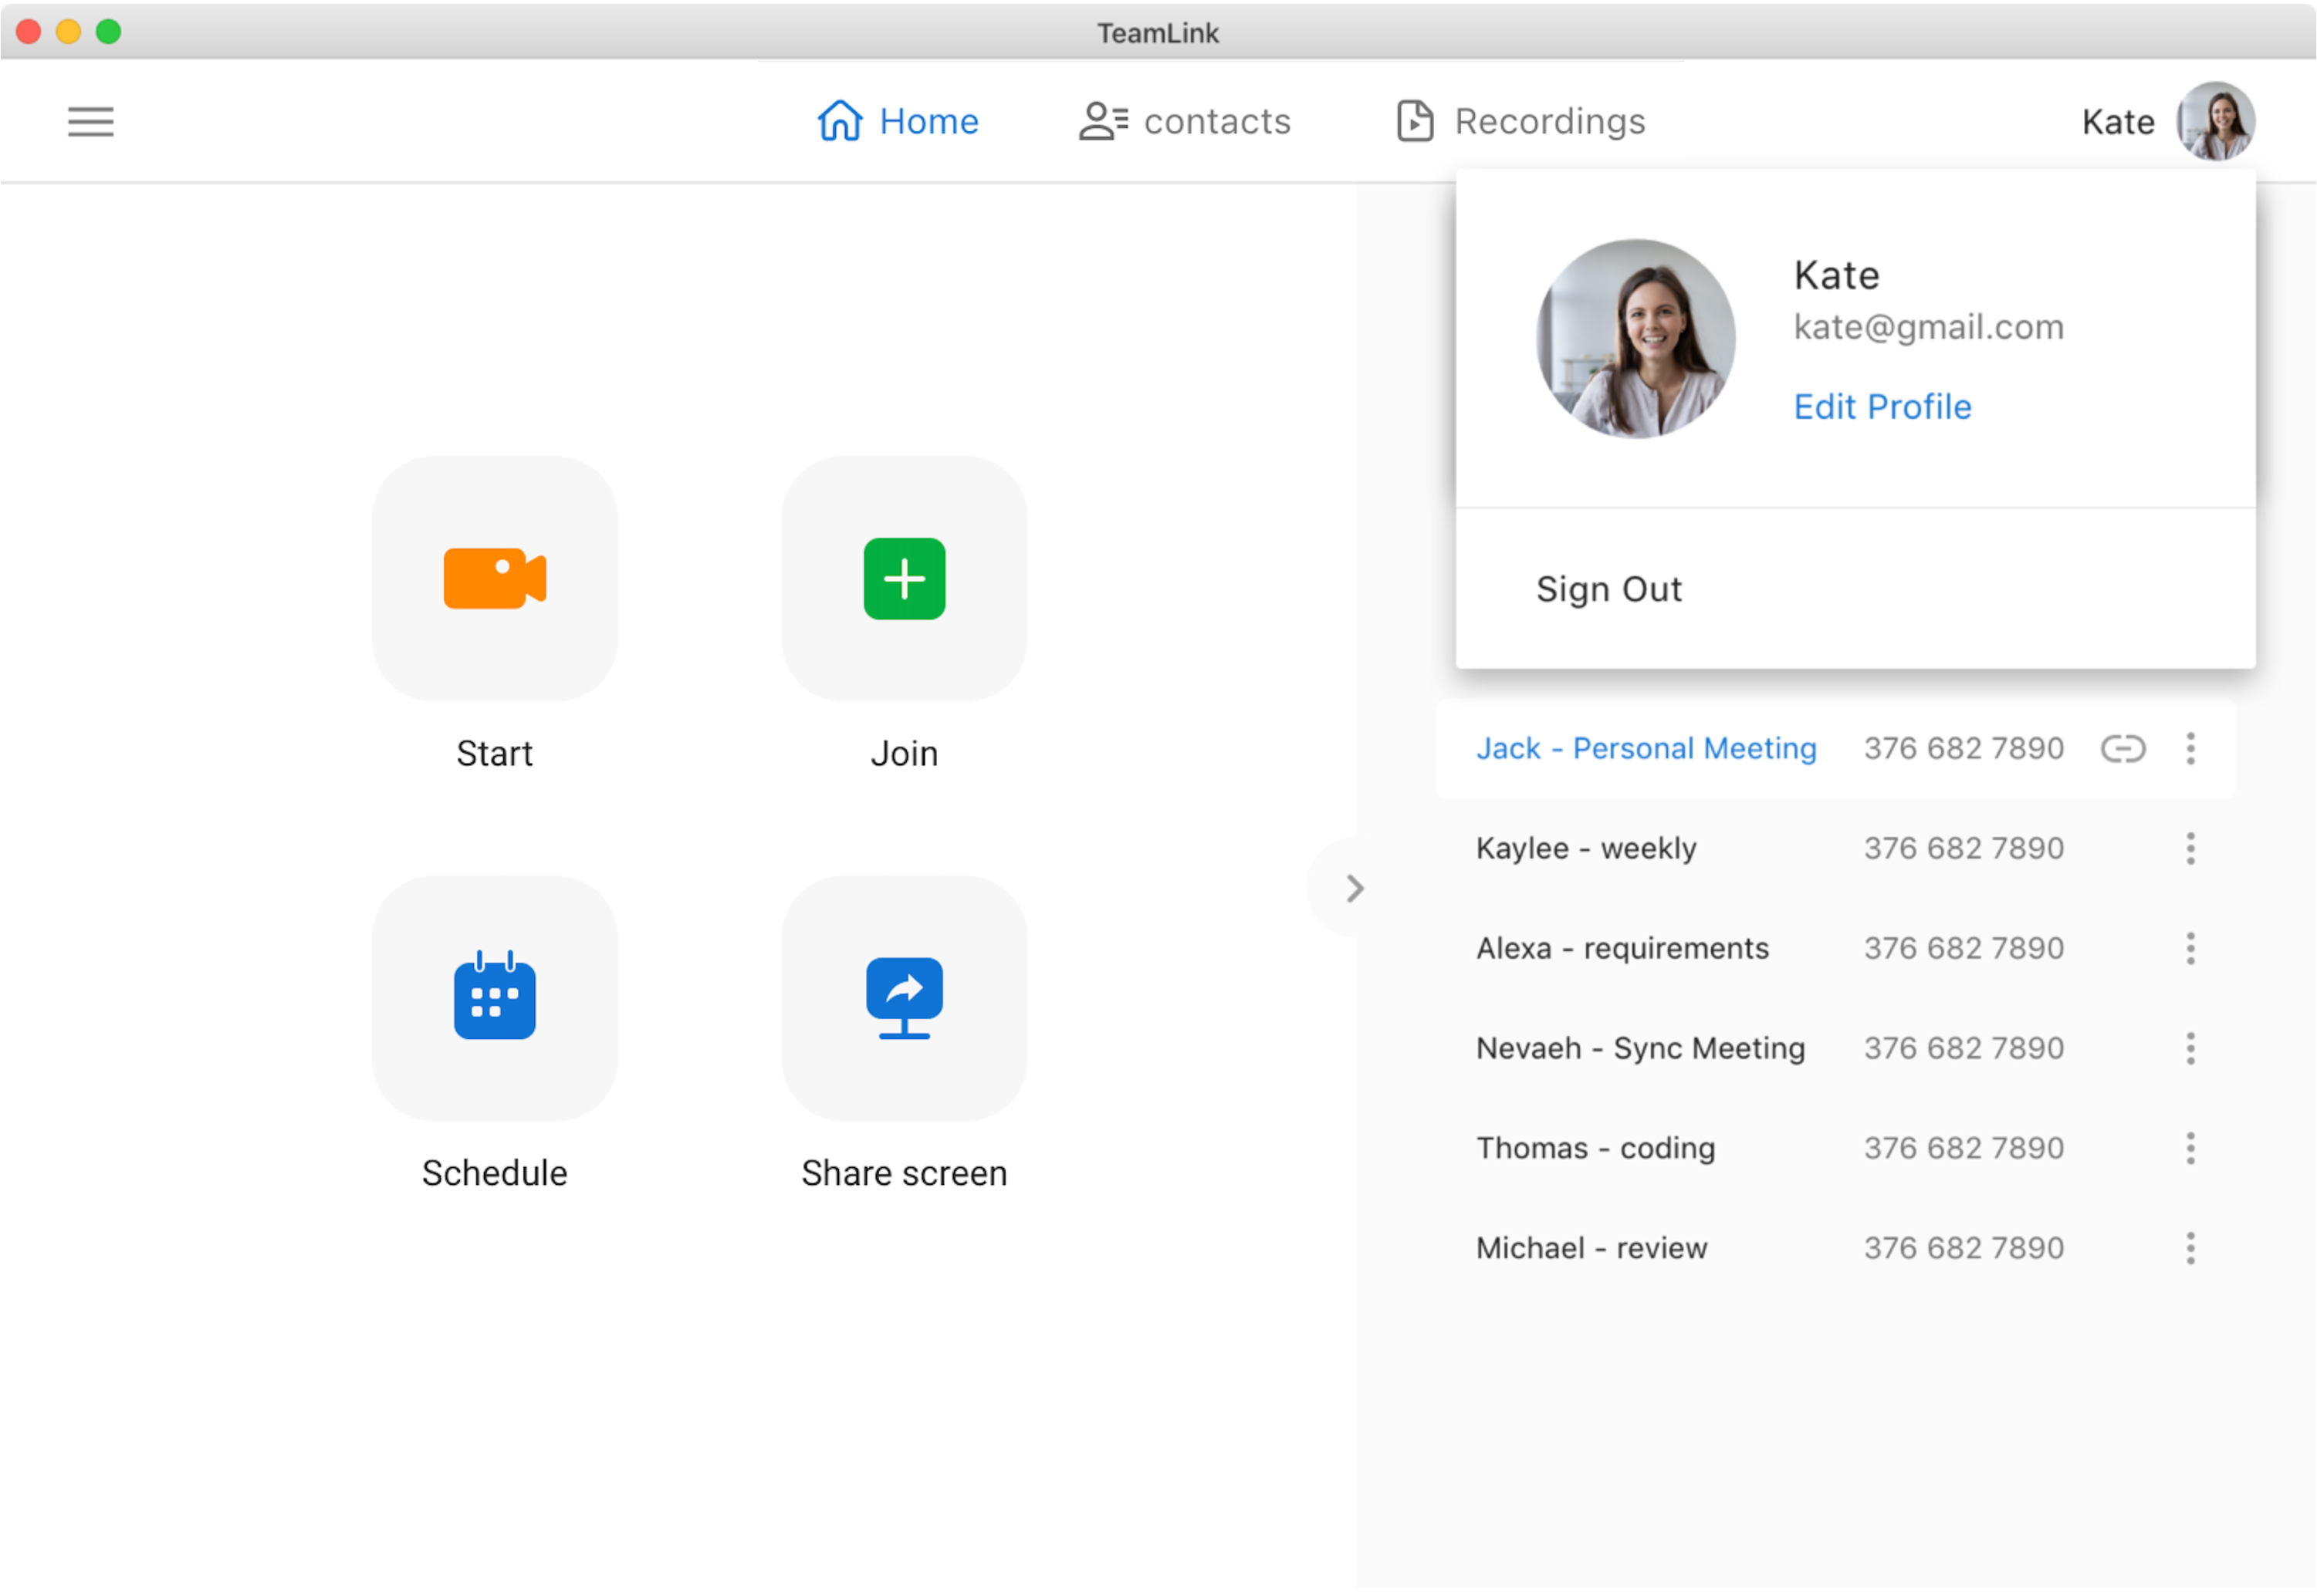Click the Join label
This screenshot has width=2317, height=1596.
point(903,753)
